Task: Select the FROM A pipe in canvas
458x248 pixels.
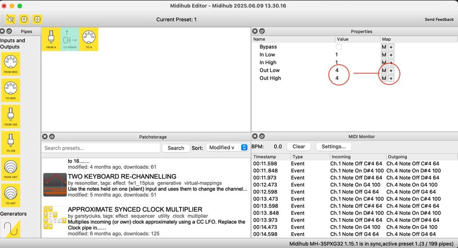Action: [51, 39]
